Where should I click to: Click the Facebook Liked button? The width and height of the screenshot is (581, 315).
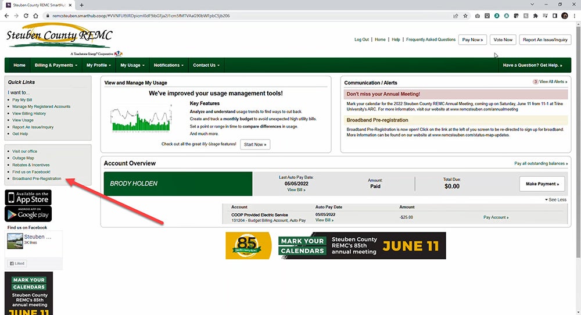pos(17,263)
